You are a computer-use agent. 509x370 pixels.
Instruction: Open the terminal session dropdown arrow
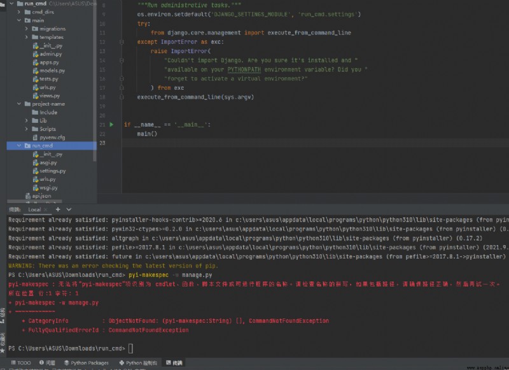(x=69, y=210)
